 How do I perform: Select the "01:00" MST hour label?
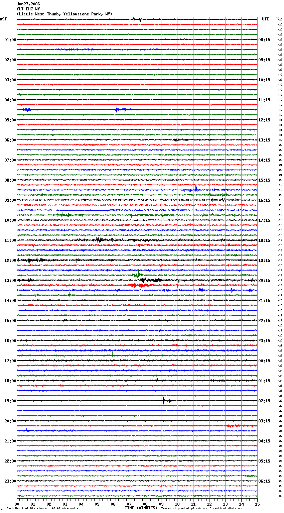(10, 40)
